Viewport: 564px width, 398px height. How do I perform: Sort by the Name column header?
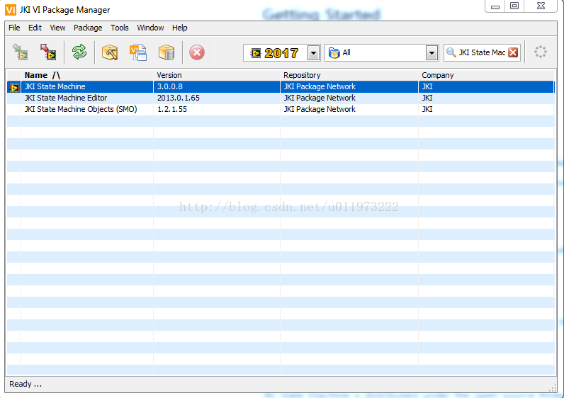[87, 75]
